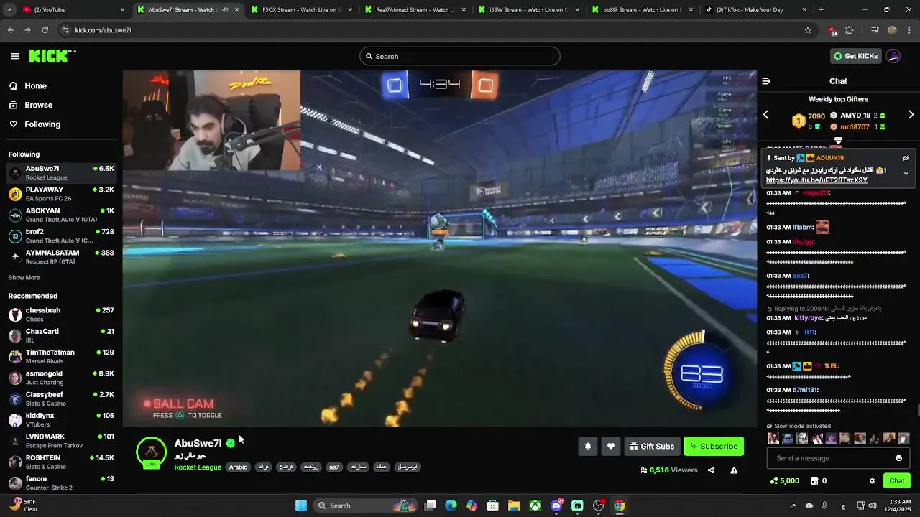Click AMYD_19 in top gifters
Image resolution: width=920 pixels, height=517 pixels.
855,116
